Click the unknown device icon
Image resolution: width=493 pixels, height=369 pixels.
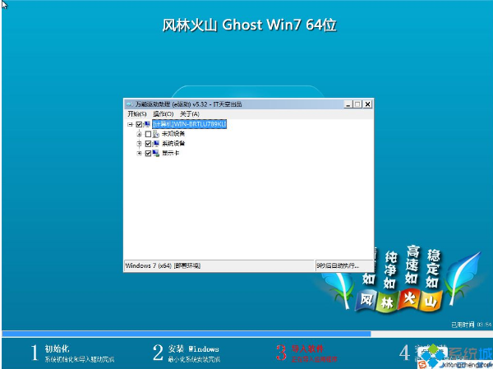(156, 134)
